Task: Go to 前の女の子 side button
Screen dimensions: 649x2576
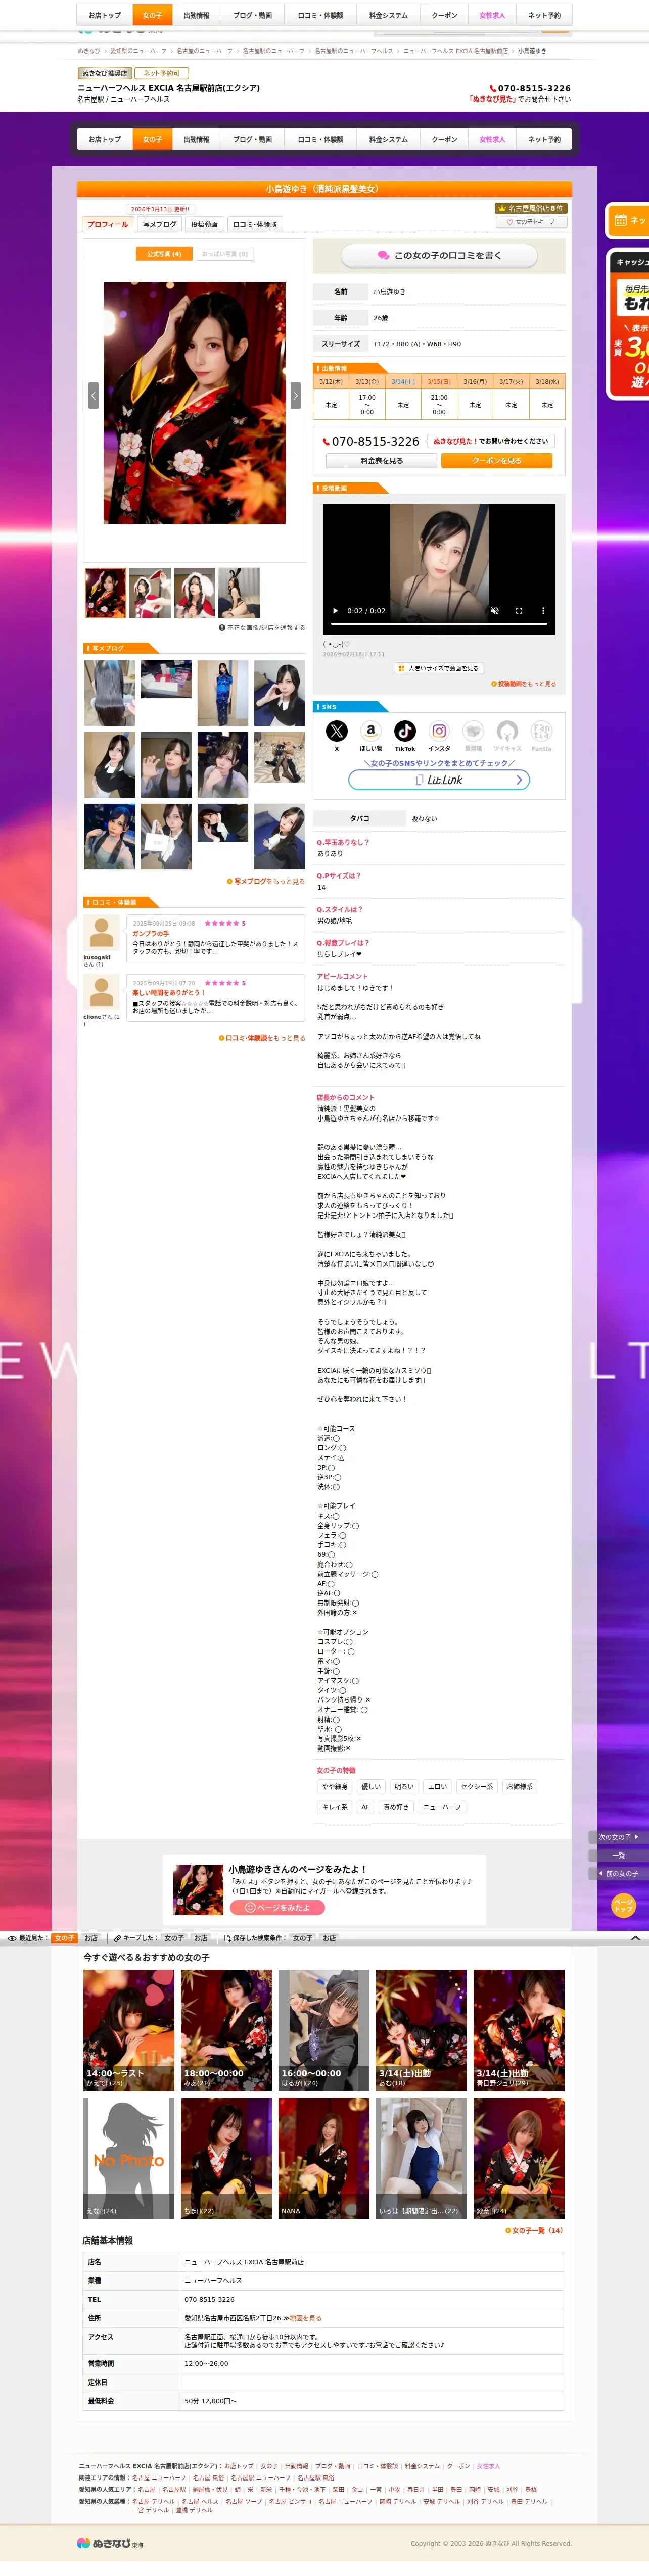Action: [618, 1873]
